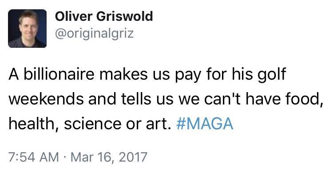This screenshot has width=333, height=170.
Task: Click the word "weekends" in the tweet
Action: [46, 99]
